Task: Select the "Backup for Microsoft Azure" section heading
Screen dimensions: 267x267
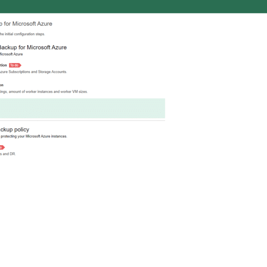Action: pos(33,47)
